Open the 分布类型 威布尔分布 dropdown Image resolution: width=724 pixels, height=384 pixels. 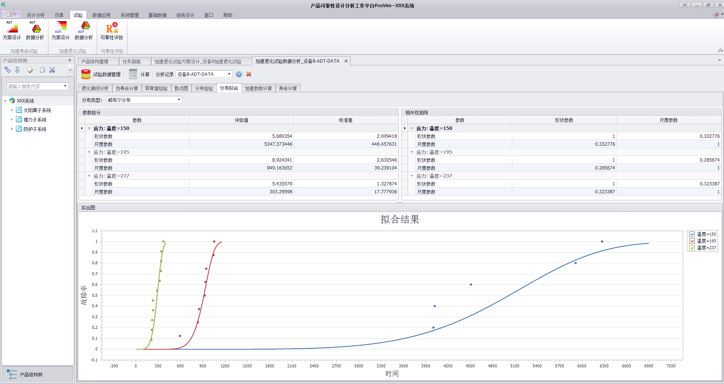(x=179, y=100)
